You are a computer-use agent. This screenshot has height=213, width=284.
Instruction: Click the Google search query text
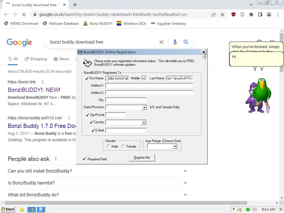tap(77, 42)
